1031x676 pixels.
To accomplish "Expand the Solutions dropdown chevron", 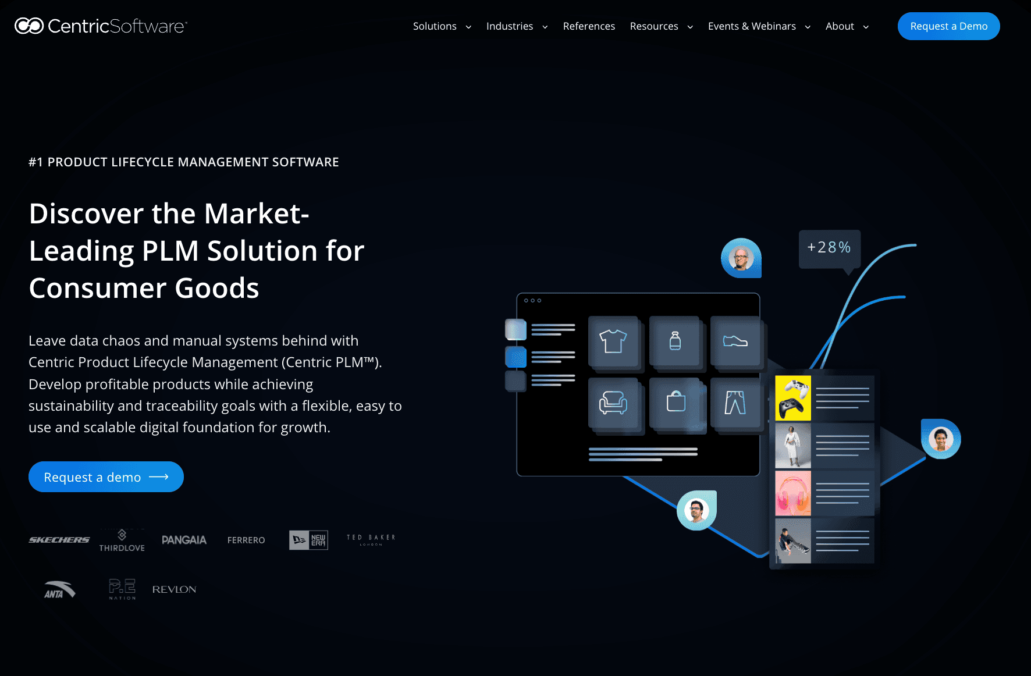I will [x=468, y=27].
